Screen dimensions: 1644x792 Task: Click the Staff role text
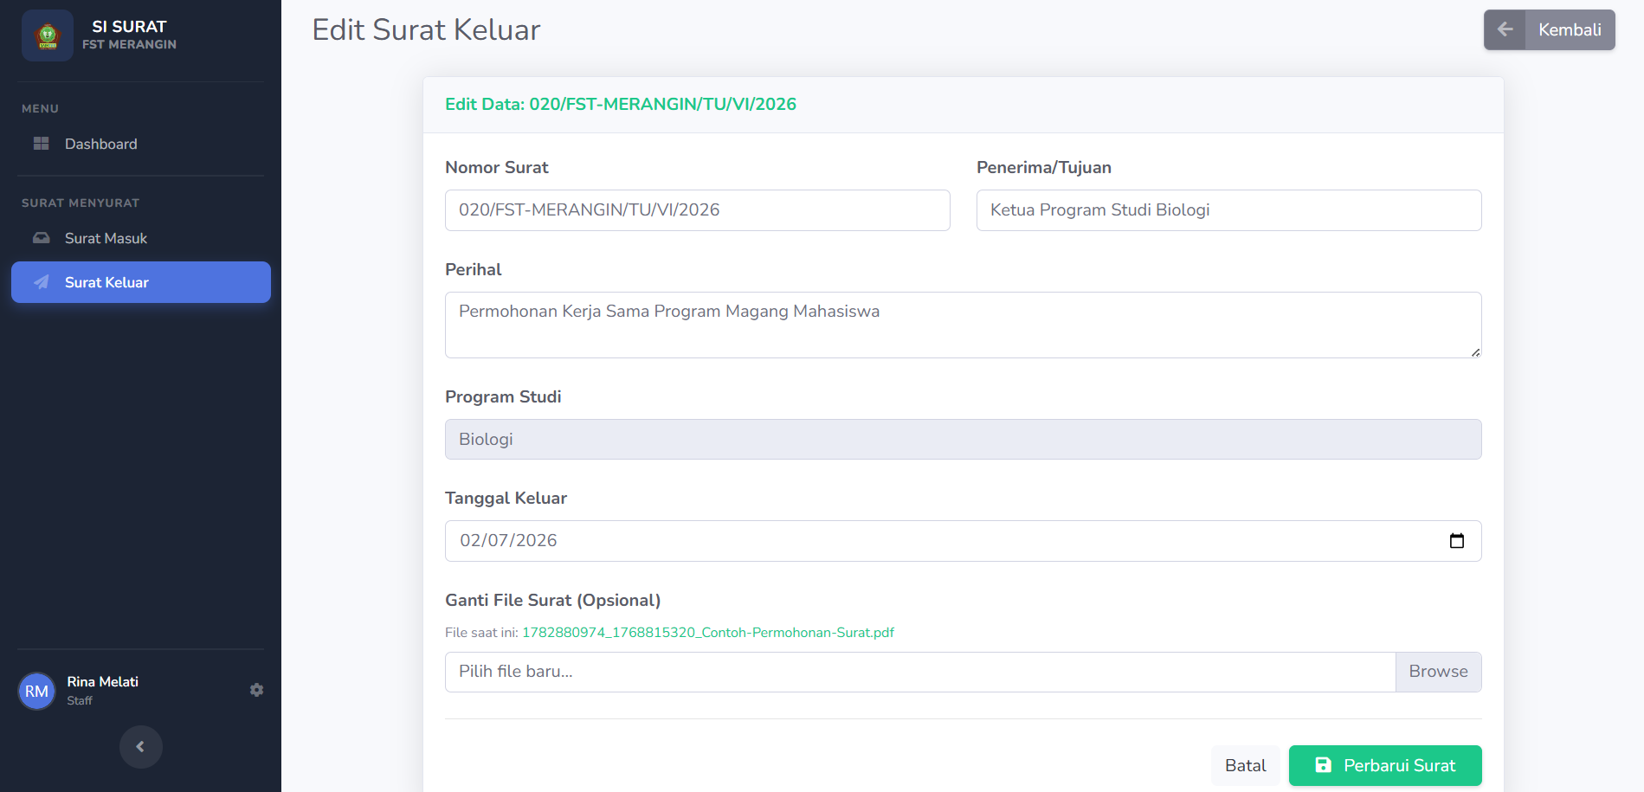coord(80,701)
